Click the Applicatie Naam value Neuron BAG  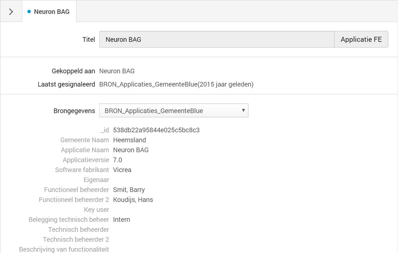pyautogui.click(x=131, y=150)
